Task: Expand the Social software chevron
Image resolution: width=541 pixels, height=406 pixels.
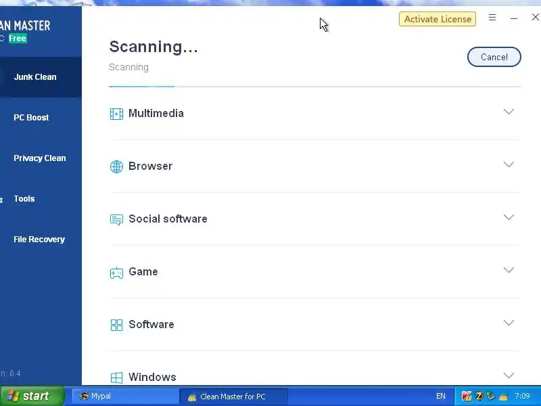Action: (x=509, y=217)
